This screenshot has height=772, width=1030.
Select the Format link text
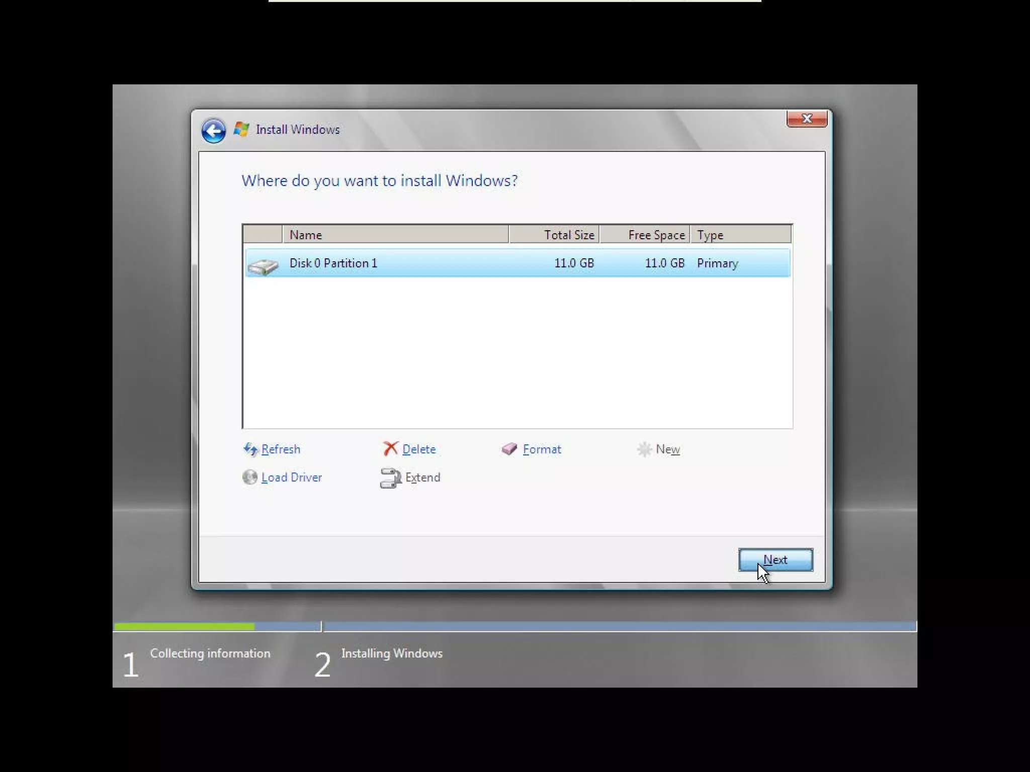[542, 449]
